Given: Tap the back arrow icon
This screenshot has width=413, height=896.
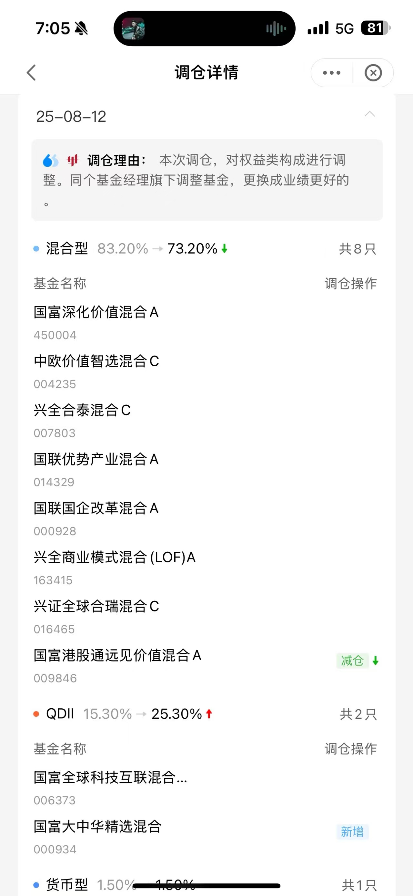Looking at the screenshot, I should point(31,73).
